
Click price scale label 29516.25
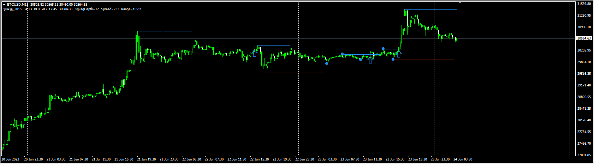584,74
